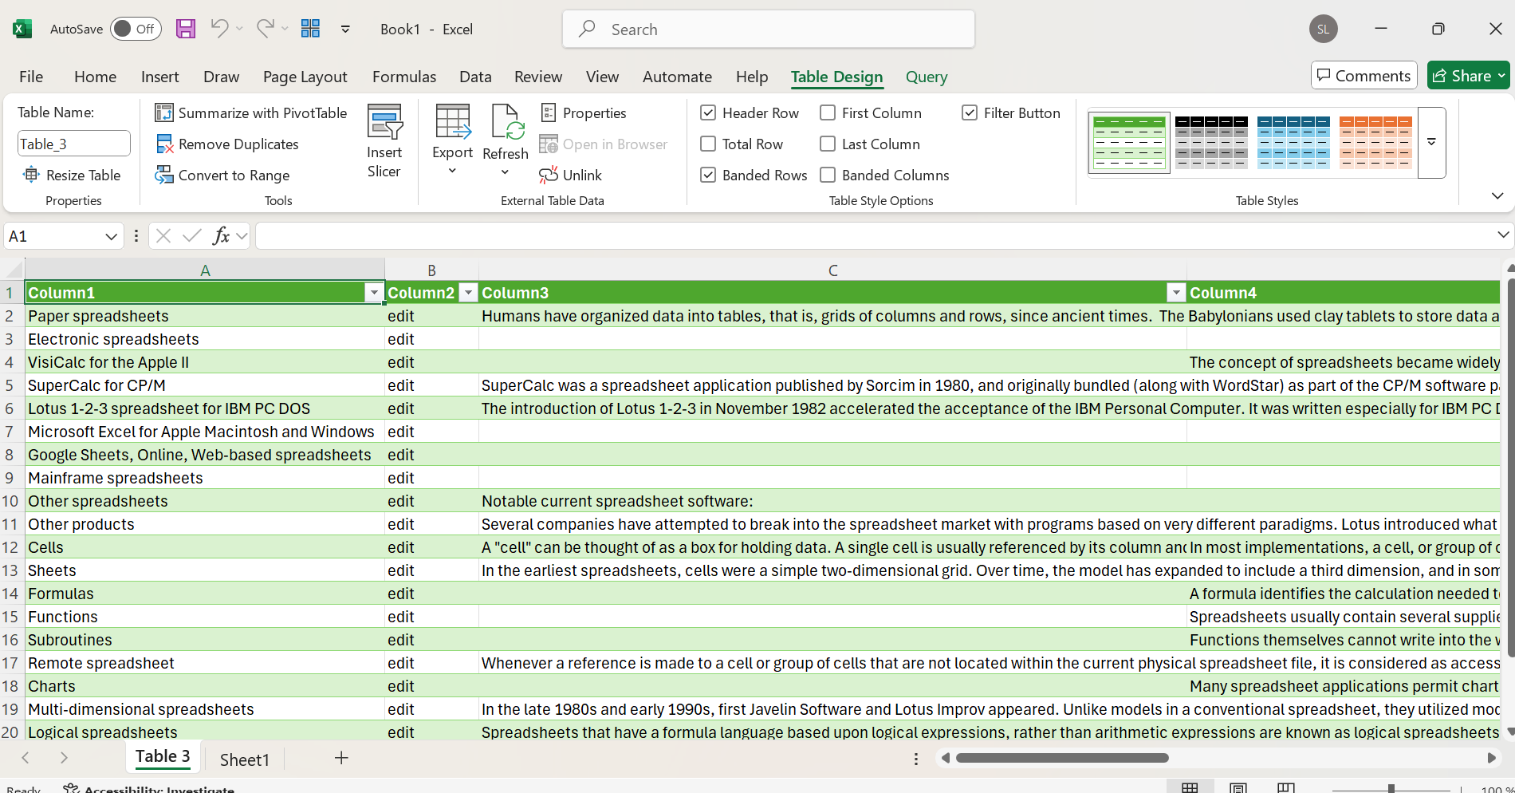Viewport: 1515px width, 793px height.
Task: Expand the formula bar
Action: pos(1502,235)
